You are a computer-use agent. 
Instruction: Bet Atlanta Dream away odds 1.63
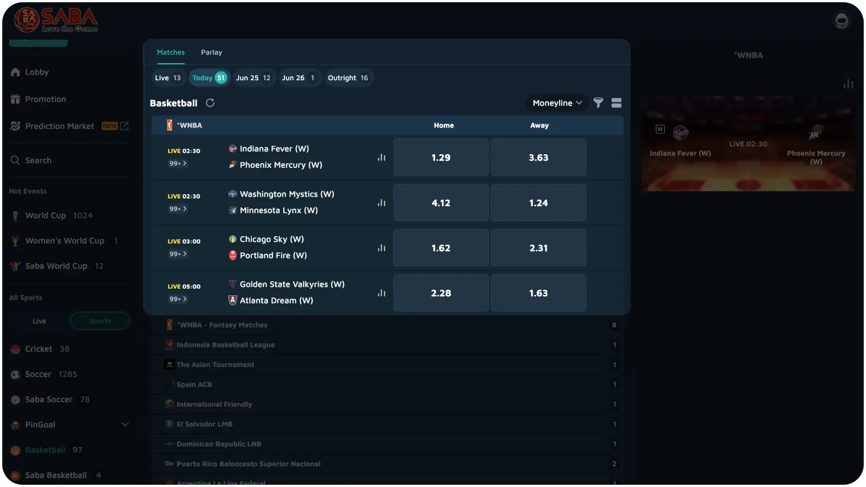(539, 293)
